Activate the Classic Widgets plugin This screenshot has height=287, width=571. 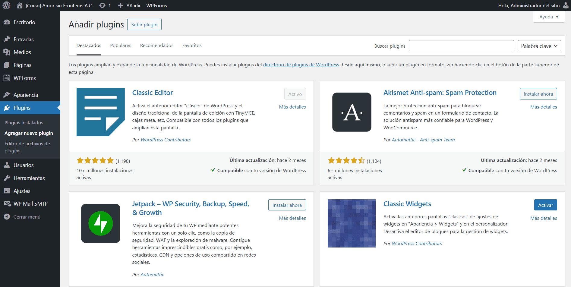[x=545, y=205]
